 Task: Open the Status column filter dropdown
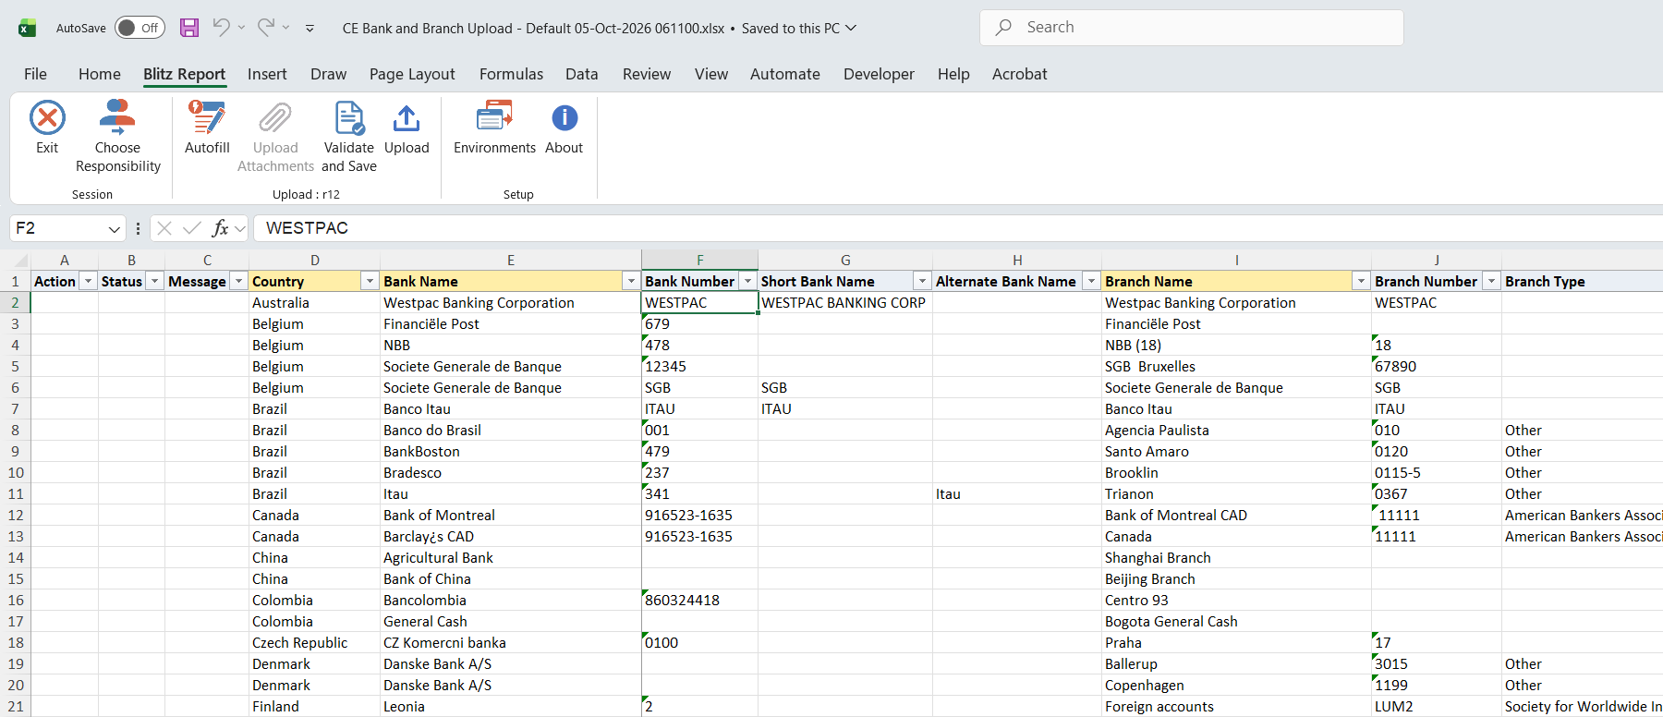(x=155, y=282)
